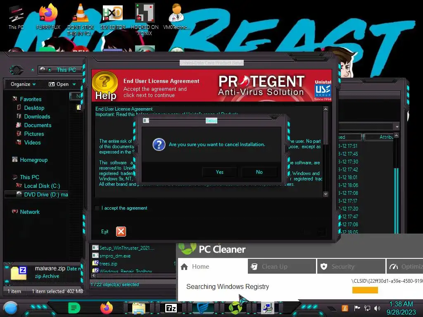The image size is (423, 317).
Task: Select This PC in the navigation tree
Action: (x=29, y=177)
